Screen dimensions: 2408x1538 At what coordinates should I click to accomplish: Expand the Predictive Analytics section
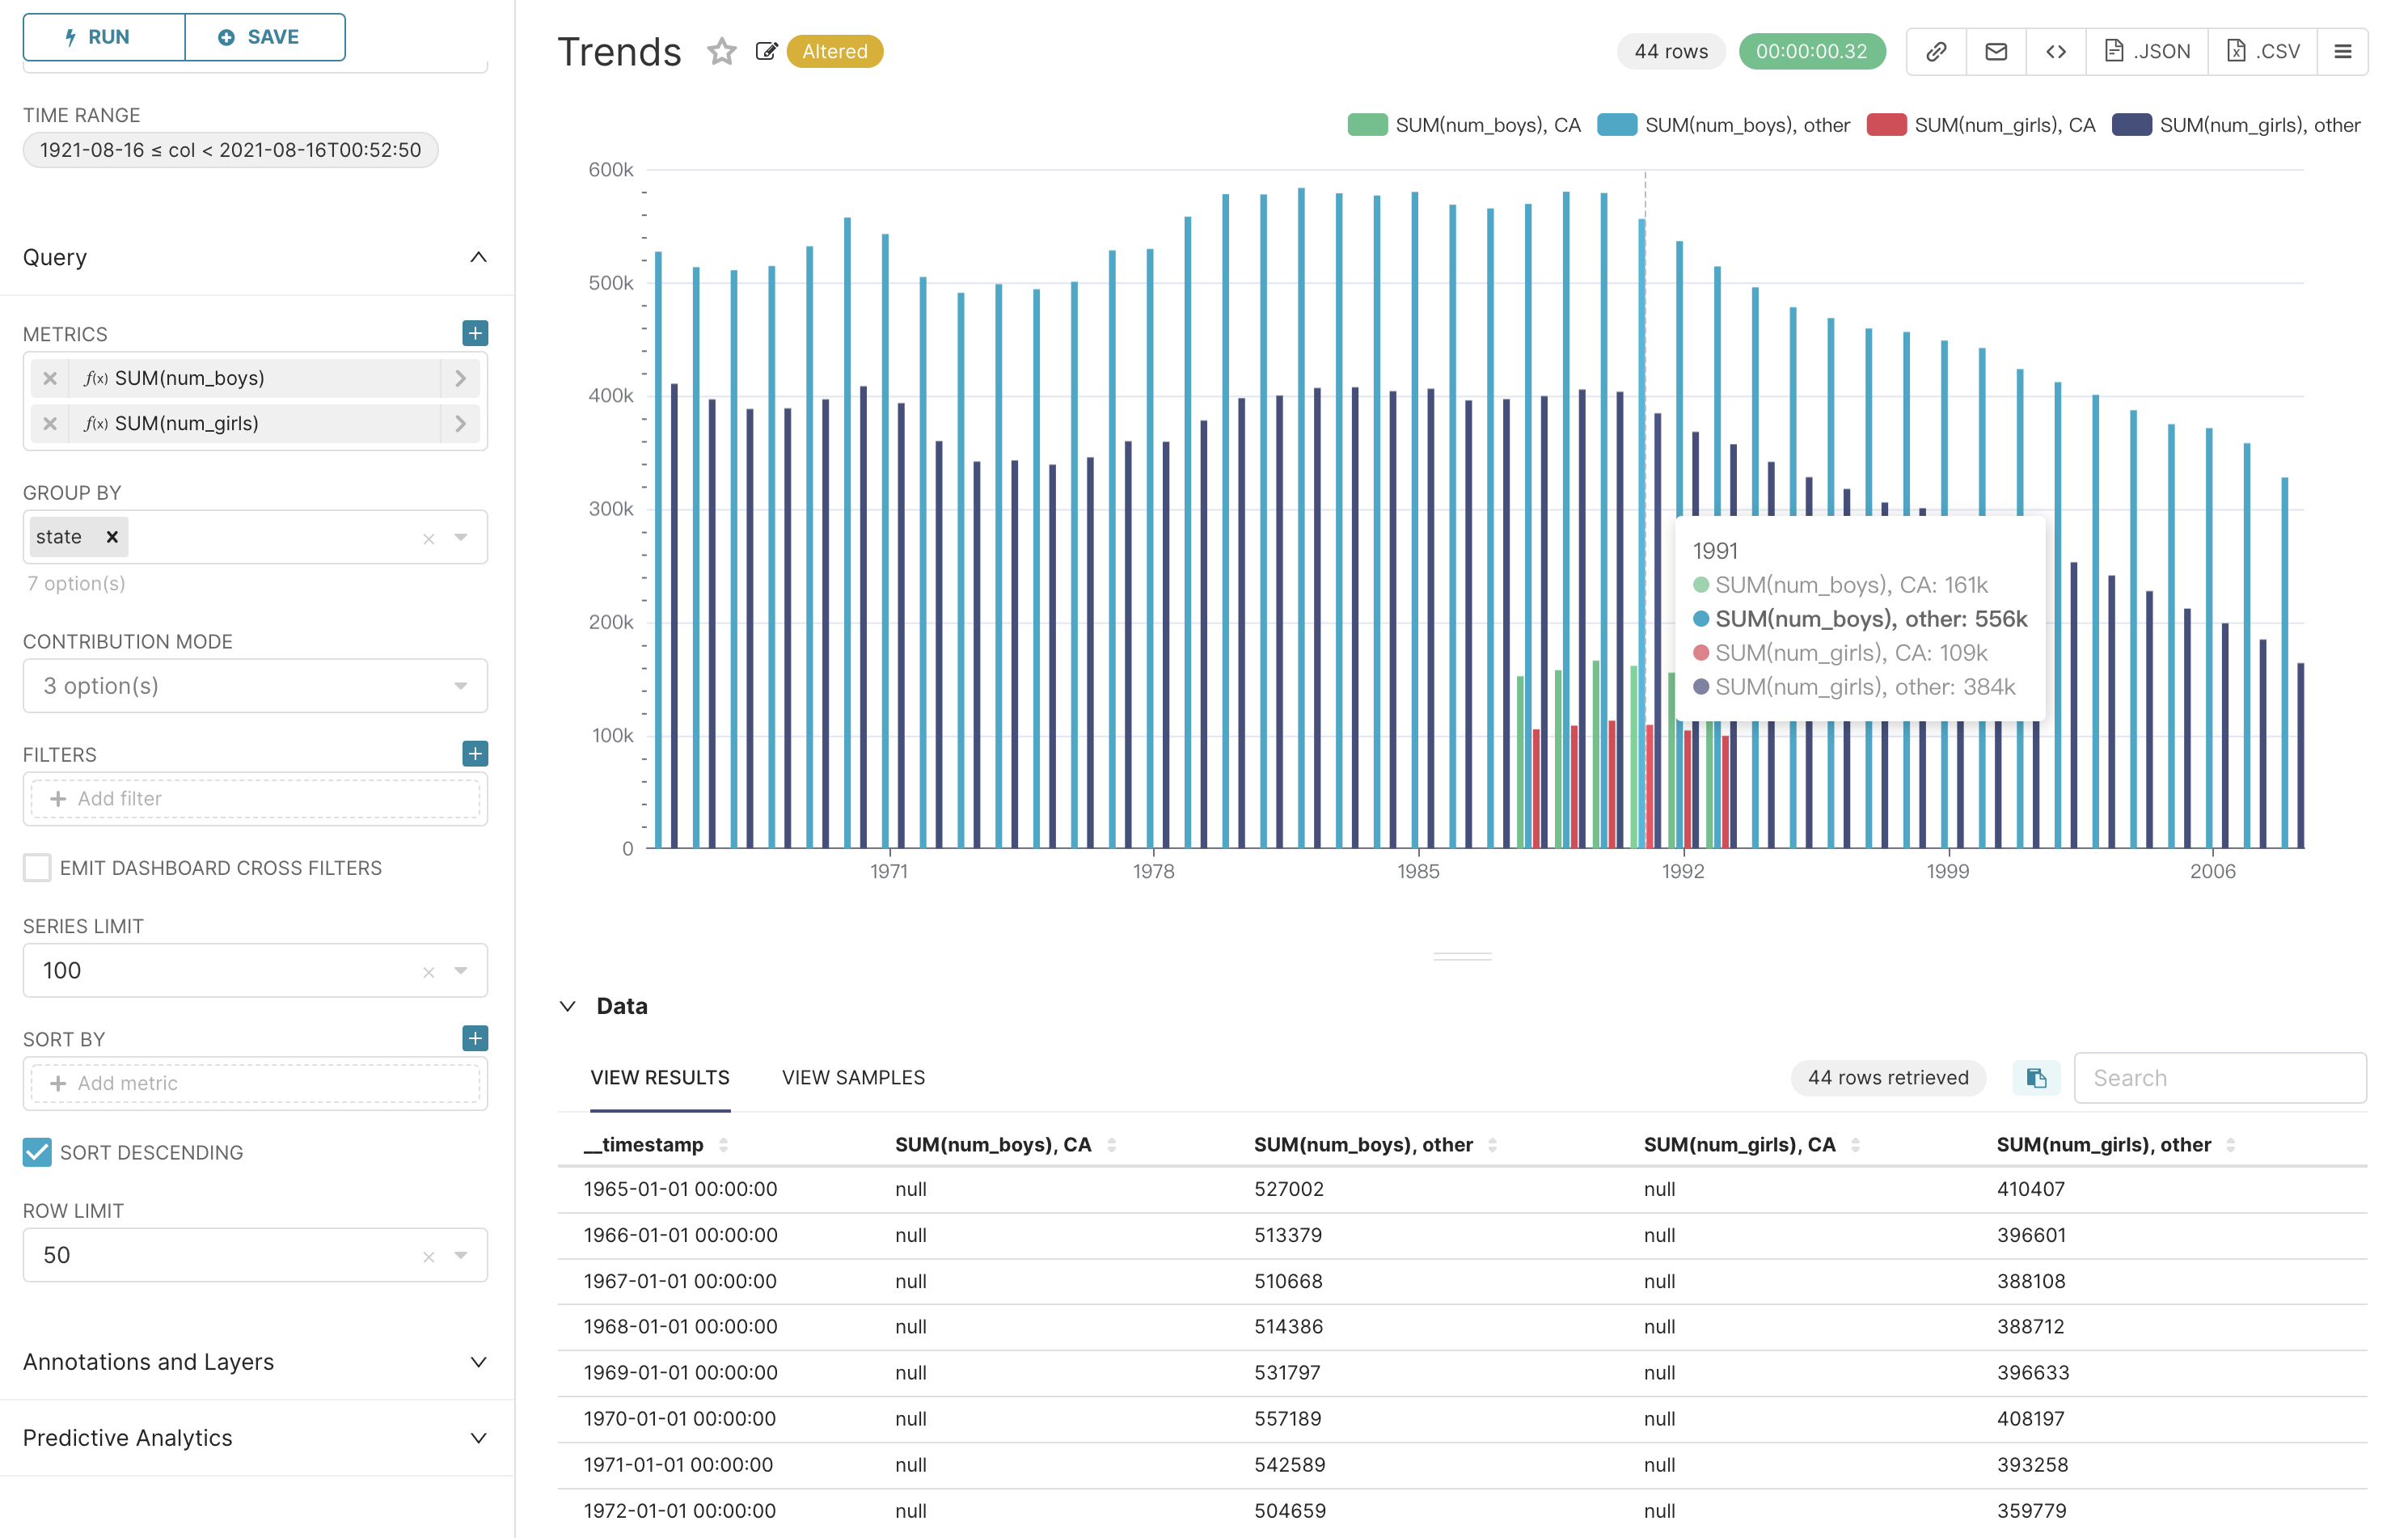point(479,1437)
